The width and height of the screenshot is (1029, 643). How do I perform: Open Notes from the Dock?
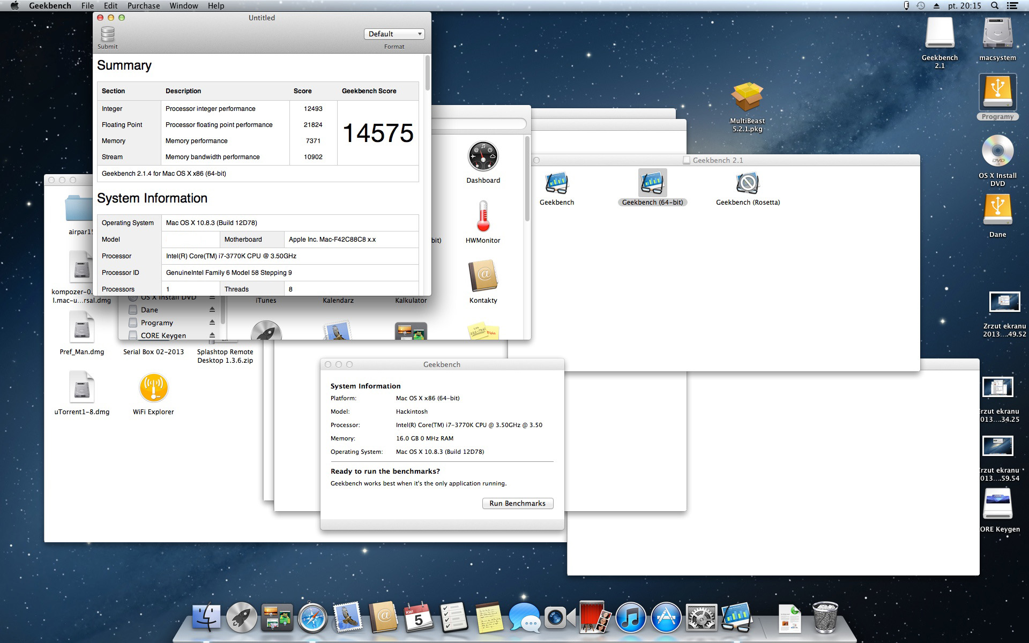489,618
